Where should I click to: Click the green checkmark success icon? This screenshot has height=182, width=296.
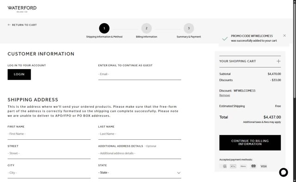[x=225, y=39]
